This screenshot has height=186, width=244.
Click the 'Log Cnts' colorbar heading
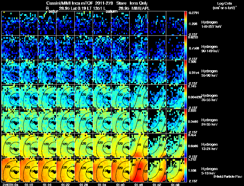[224, 3]
